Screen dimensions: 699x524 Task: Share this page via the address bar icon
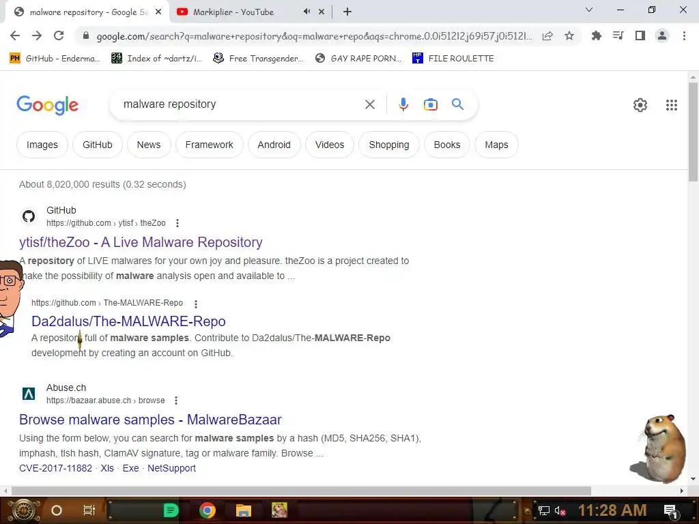(547, 36)
